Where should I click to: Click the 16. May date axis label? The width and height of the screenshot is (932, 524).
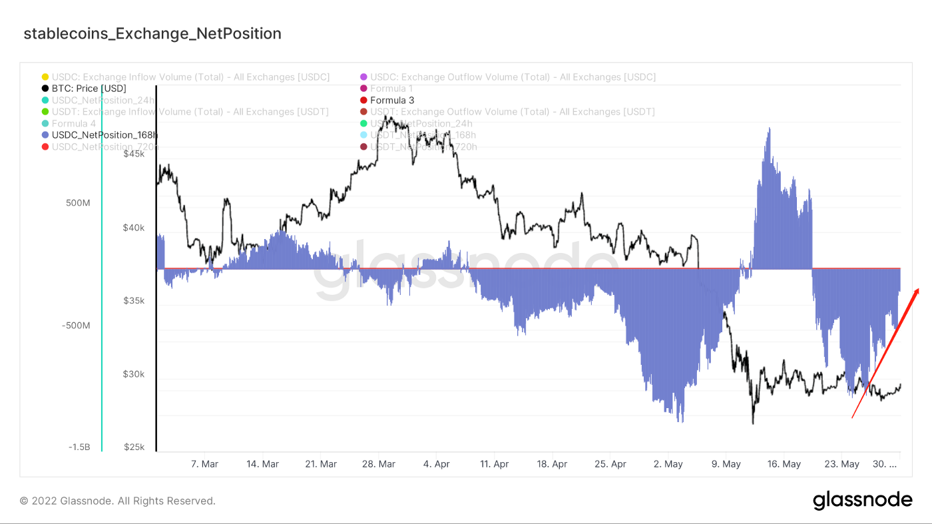point(784,464)
